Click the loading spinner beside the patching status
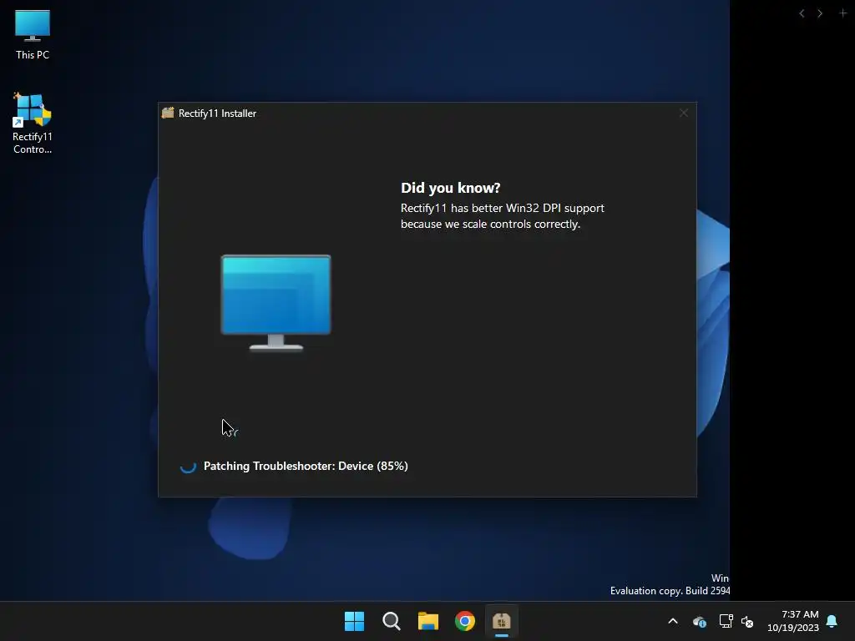The image size is (855, 641). point(188,466)
